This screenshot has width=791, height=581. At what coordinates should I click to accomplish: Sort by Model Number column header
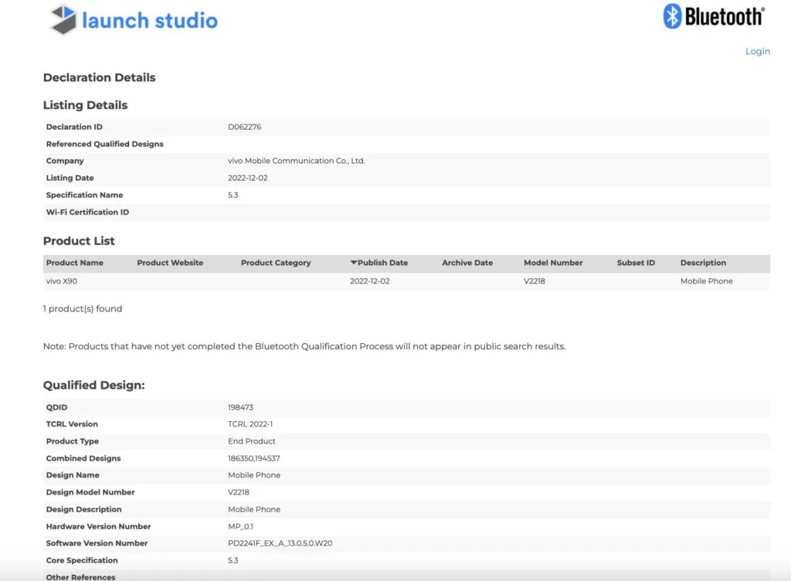(x=553, y=263)
